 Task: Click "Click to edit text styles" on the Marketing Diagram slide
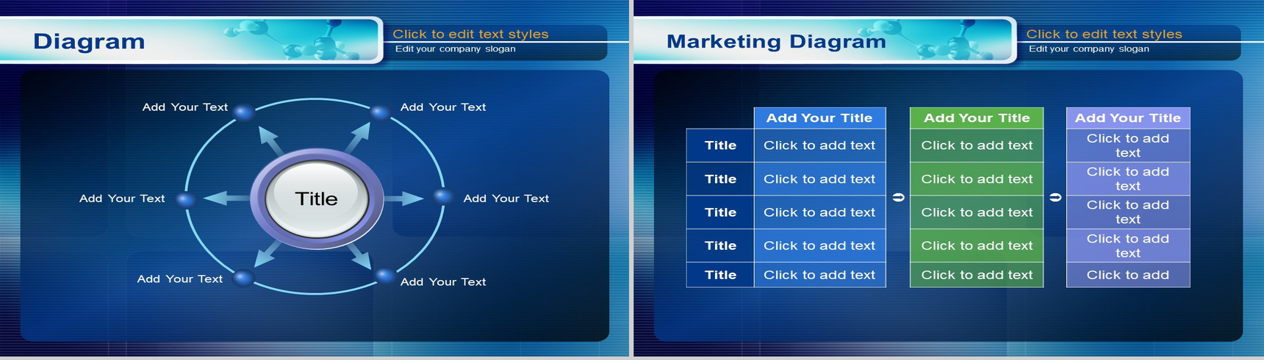pos(1104,34)
